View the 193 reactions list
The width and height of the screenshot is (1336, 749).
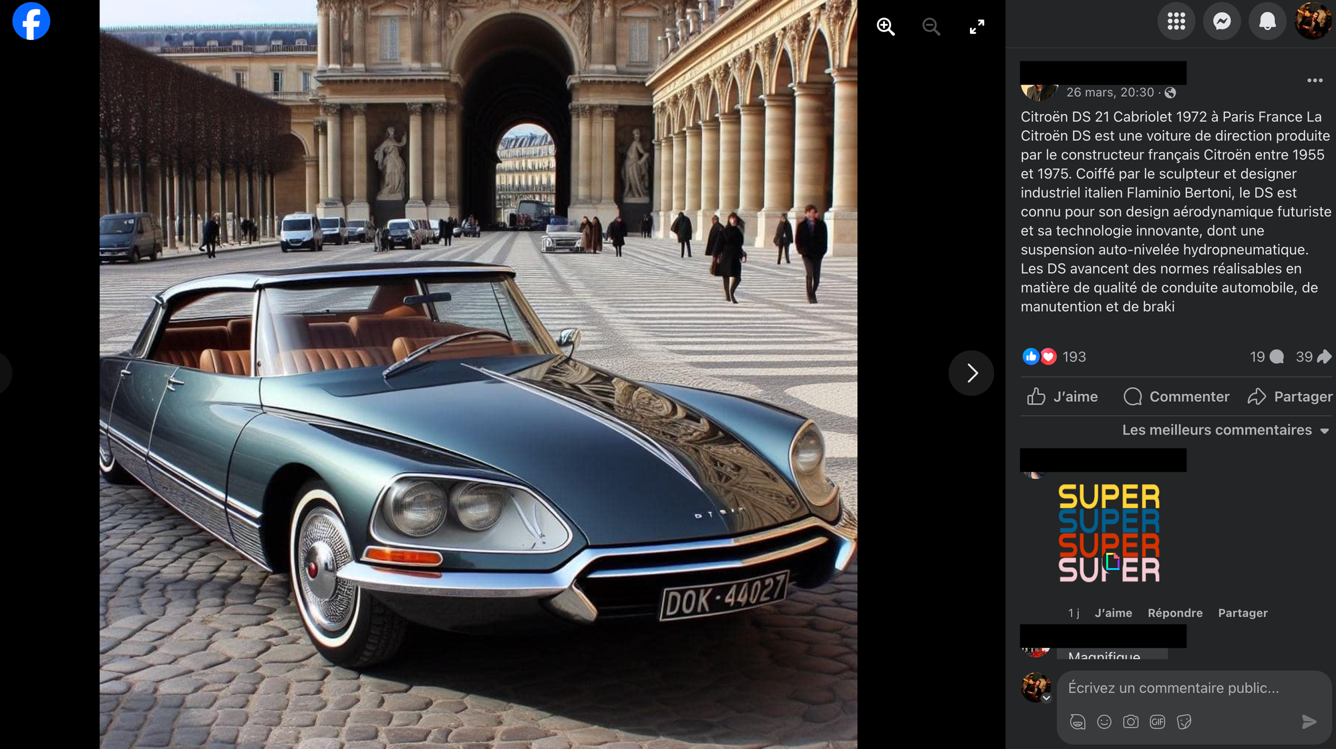(1073, 357)
